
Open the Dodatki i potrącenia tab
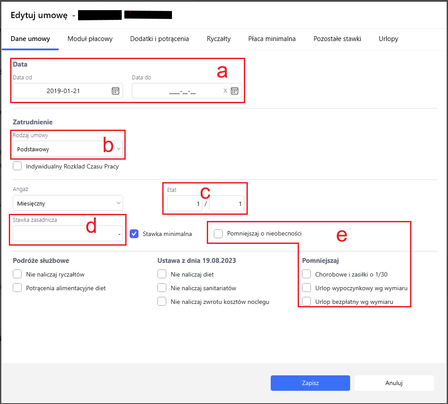click(159, 39)
